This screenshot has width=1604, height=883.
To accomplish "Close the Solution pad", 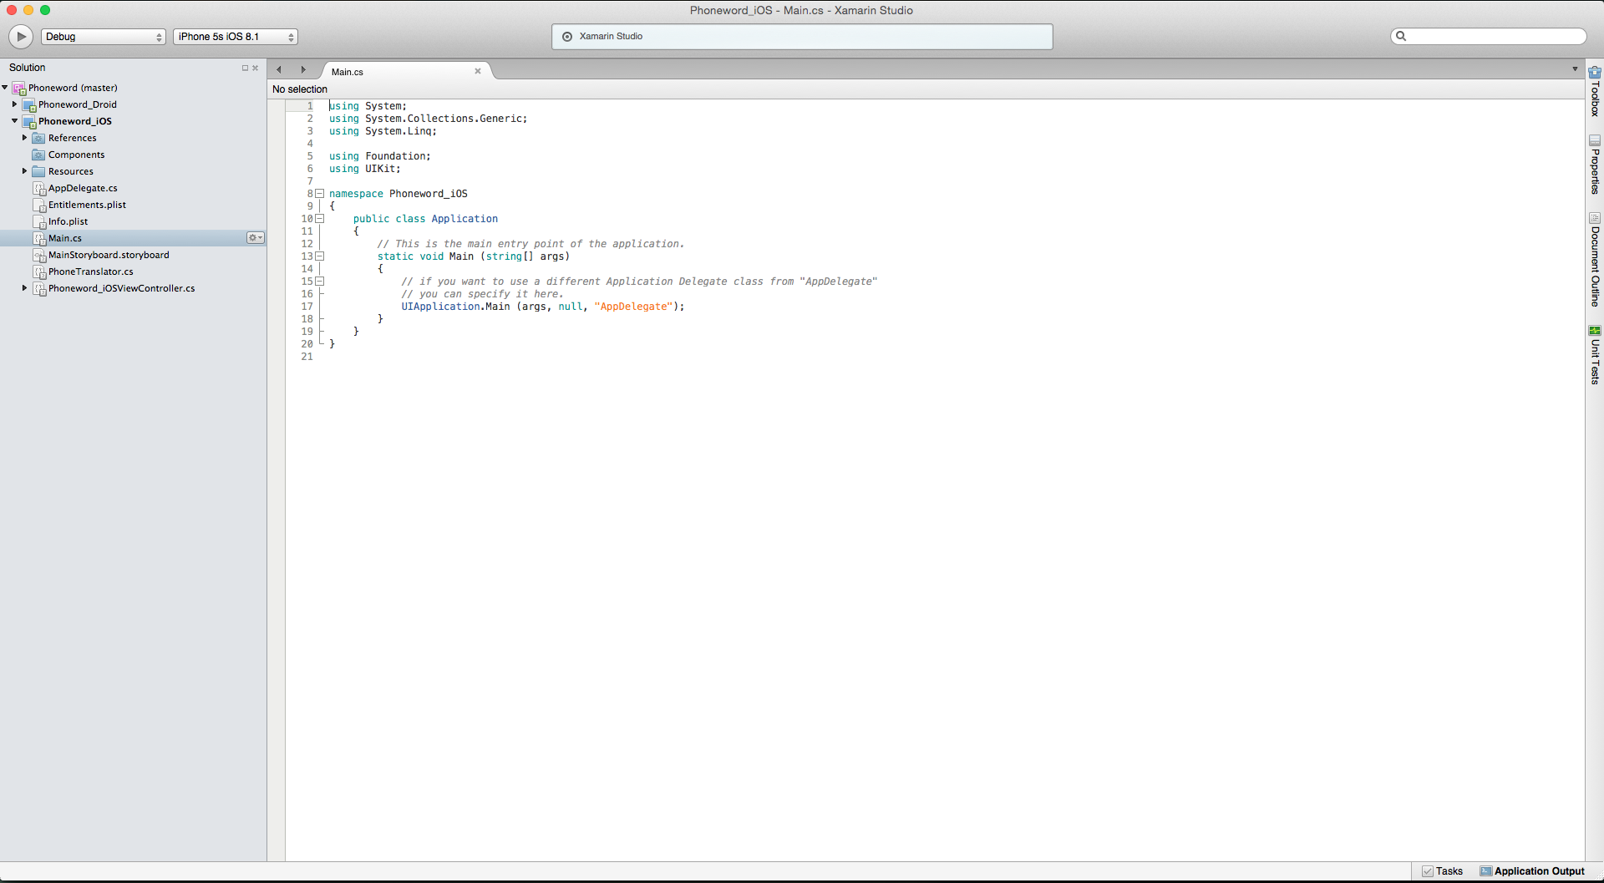I will click(x=256, y=69).
